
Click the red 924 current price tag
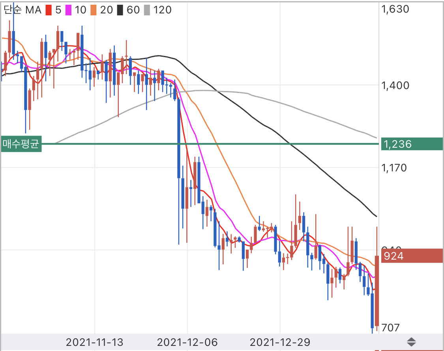click(x=412, y=256)
